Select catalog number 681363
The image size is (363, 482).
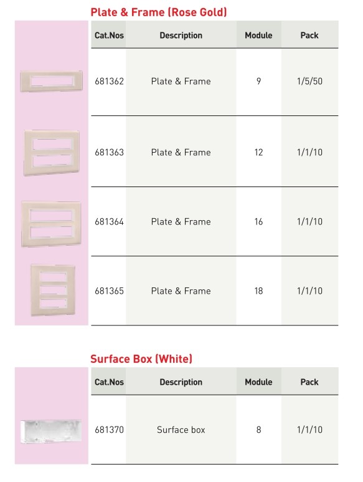109,153
